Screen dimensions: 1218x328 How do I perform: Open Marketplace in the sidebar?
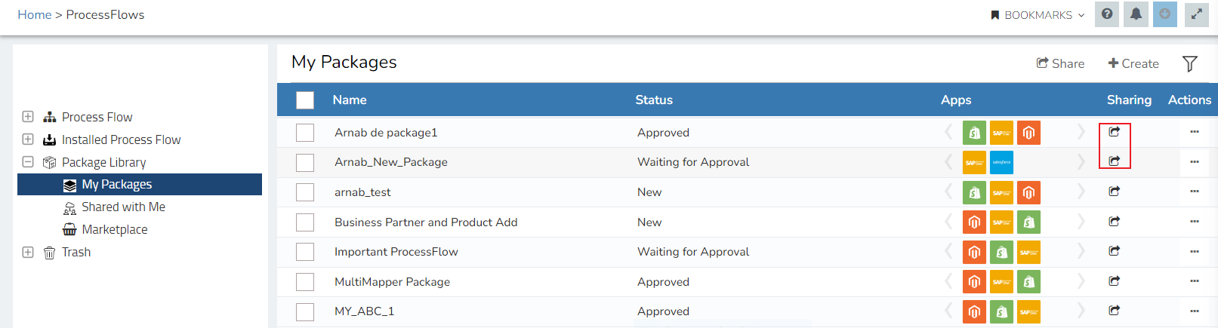coord(114,230)
